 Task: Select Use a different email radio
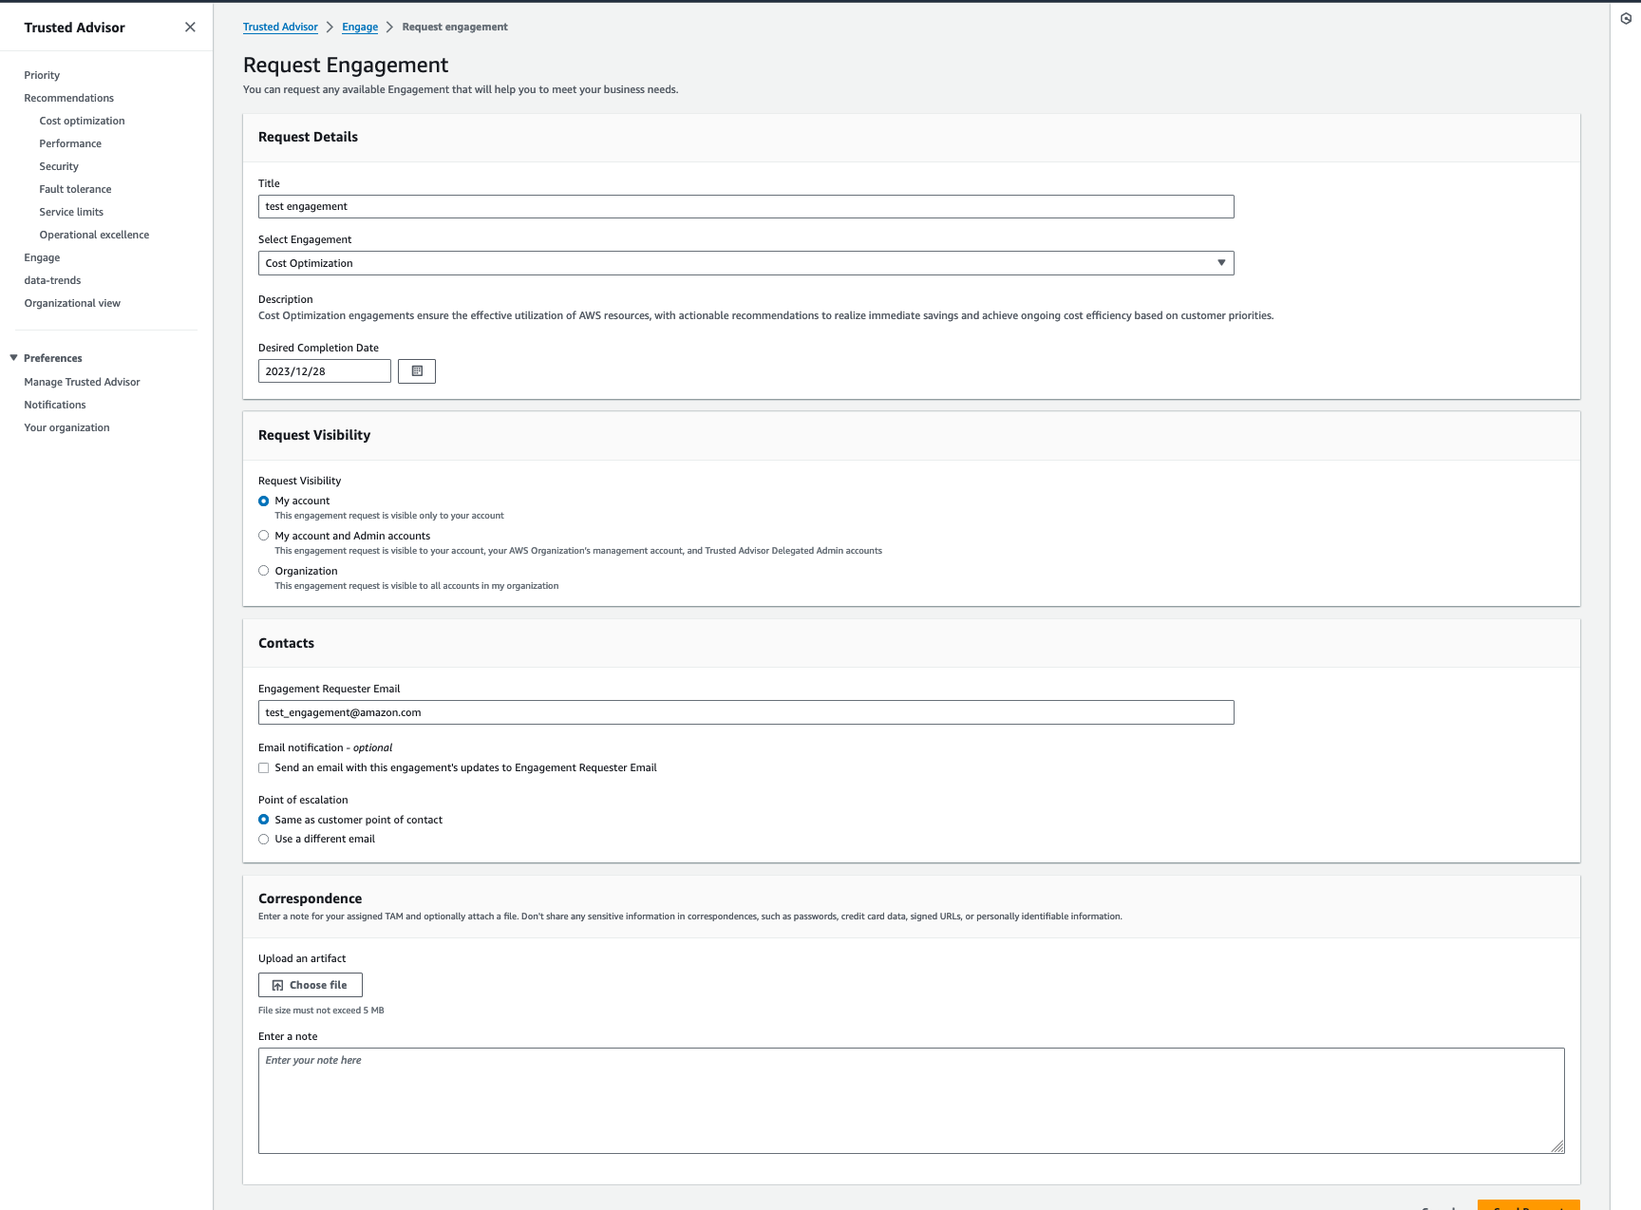(264, 840)
